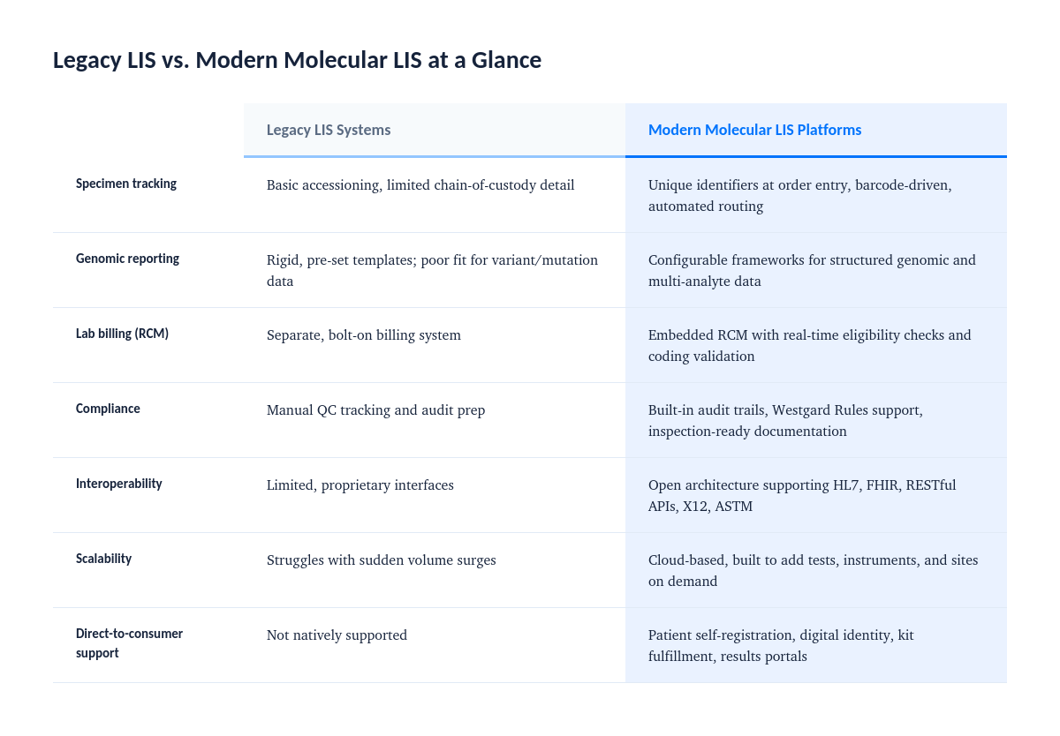Click the Legacy LIS Systems column header
1060x736 pixels.
tap(435, 131)
